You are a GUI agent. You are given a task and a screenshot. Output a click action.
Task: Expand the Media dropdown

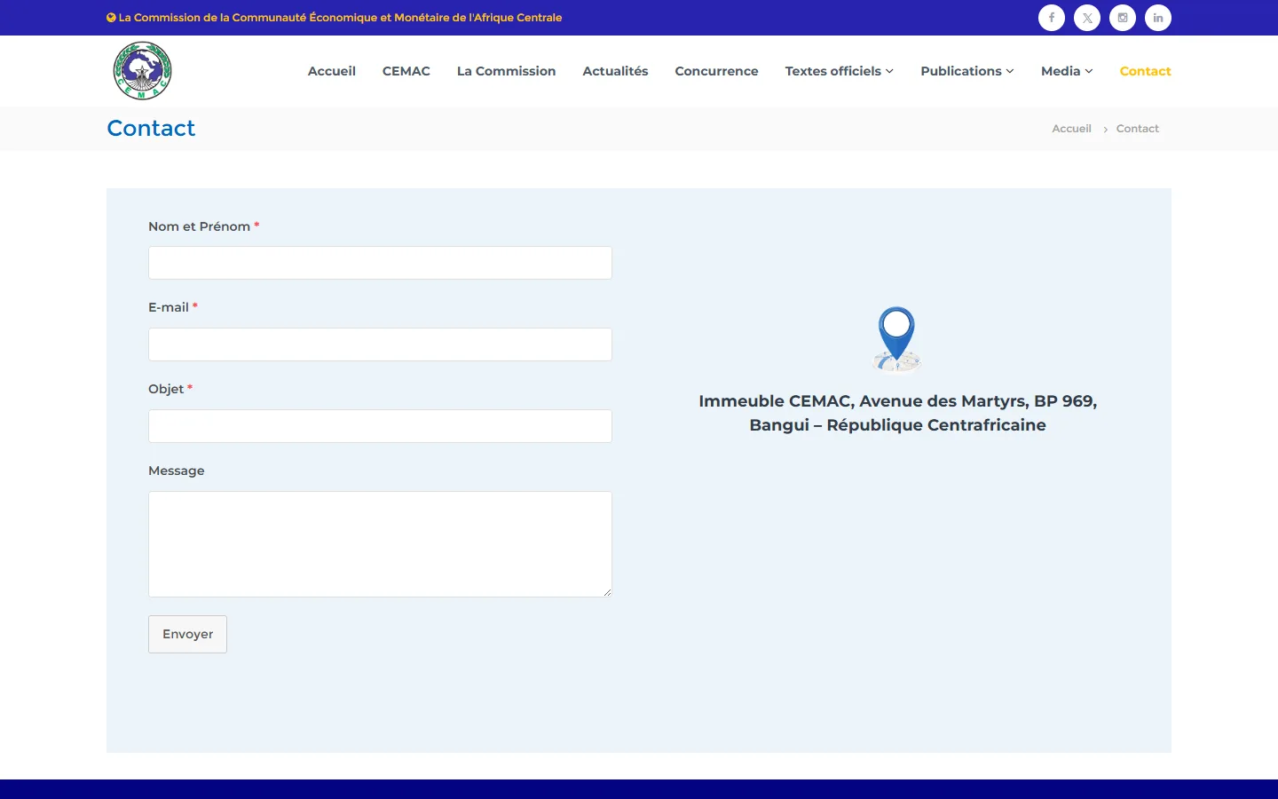pyautogui.click(x=1067, y=71)
